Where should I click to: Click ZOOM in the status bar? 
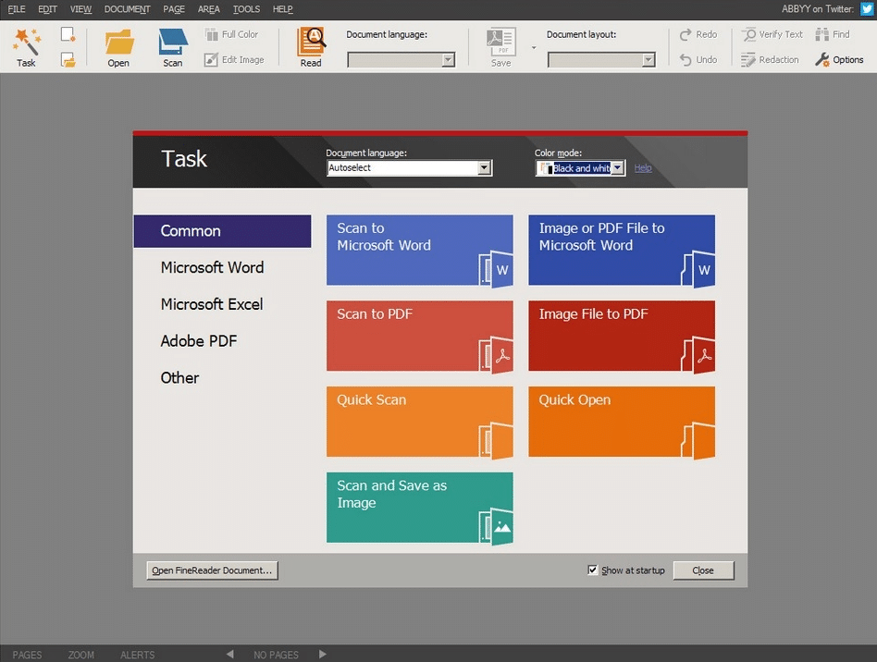click(81, 655)
